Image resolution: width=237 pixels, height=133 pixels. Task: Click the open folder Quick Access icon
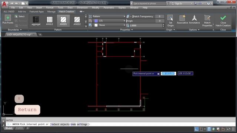click(x=23, y=3)
